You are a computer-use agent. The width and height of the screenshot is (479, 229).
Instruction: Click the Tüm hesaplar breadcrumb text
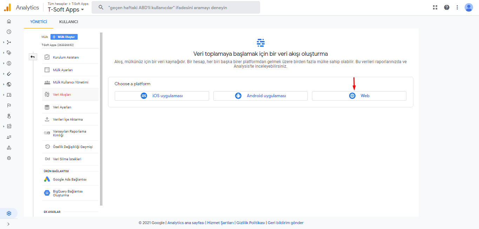(x=58, y=4)
